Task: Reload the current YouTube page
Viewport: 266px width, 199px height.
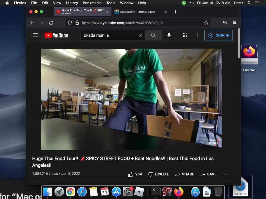Action: [51, 23]
